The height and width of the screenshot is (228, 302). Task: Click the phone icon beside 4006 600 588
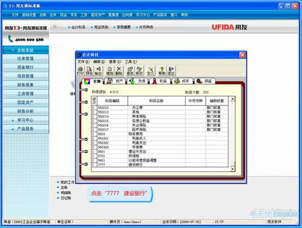10,39
